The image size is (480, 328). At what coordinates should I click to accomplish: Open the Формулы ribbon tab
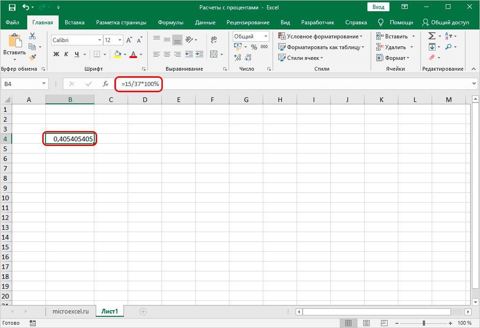(x=170, y=22)
